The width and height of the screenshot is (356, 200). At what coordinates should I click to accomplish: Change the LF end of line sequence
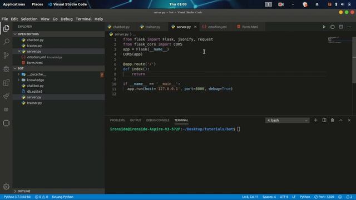(294, 197)
